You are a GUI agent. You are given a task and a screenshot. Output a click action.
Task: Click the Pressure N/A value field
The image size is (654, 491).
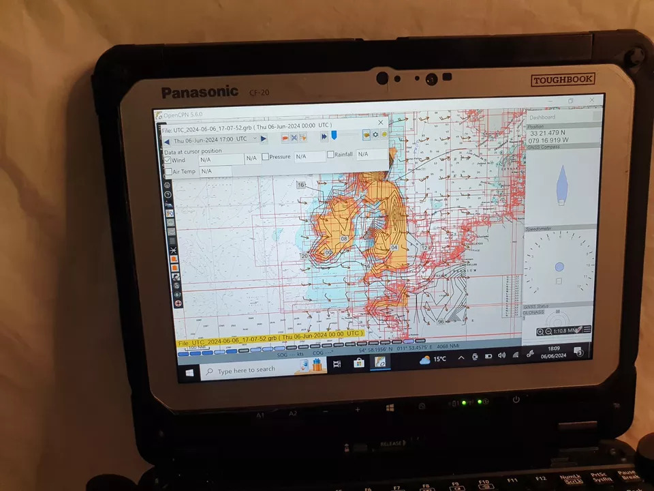309,156
